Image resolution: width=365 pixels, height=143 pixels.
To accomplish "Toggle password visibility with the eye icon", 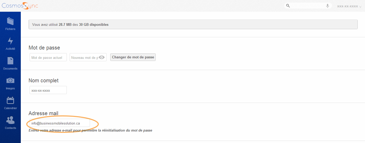I will click(x=102, y=57).
